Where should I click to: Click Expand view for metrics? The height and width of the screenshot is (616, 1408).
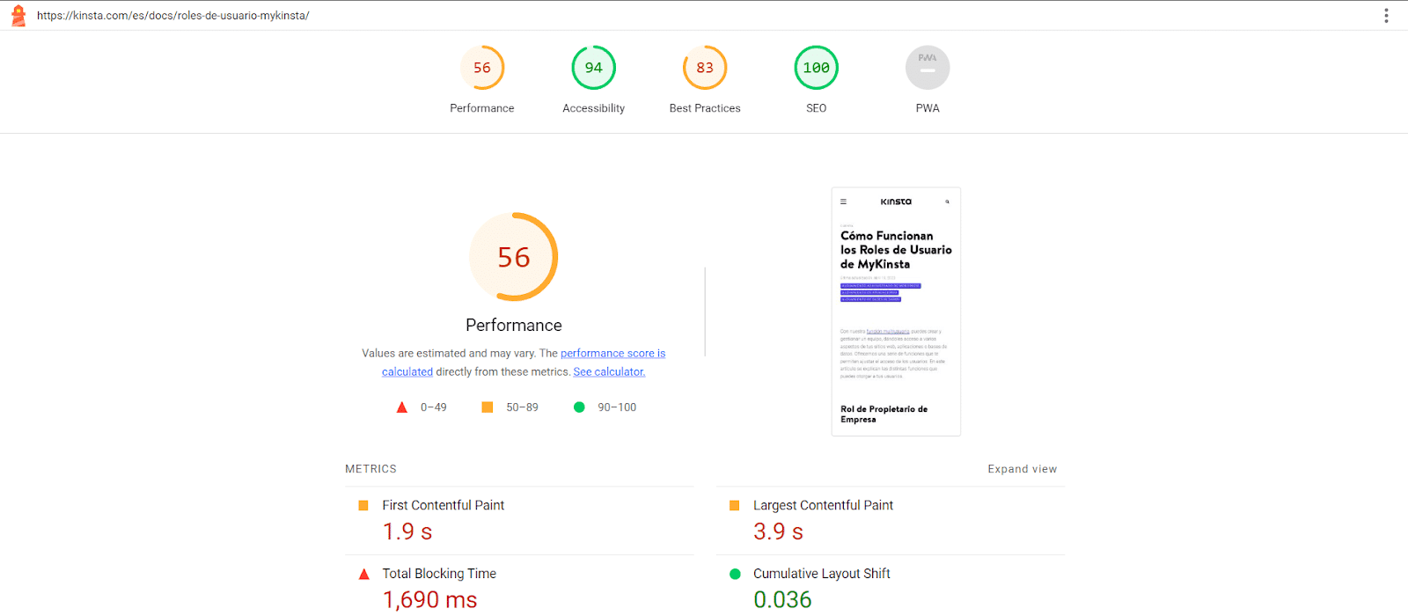[1022, 469]
